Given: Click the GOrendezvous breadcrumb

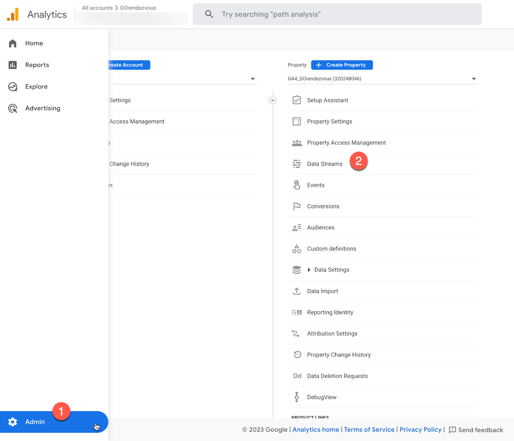Looking at the screenshot, I should click(138, 8).
